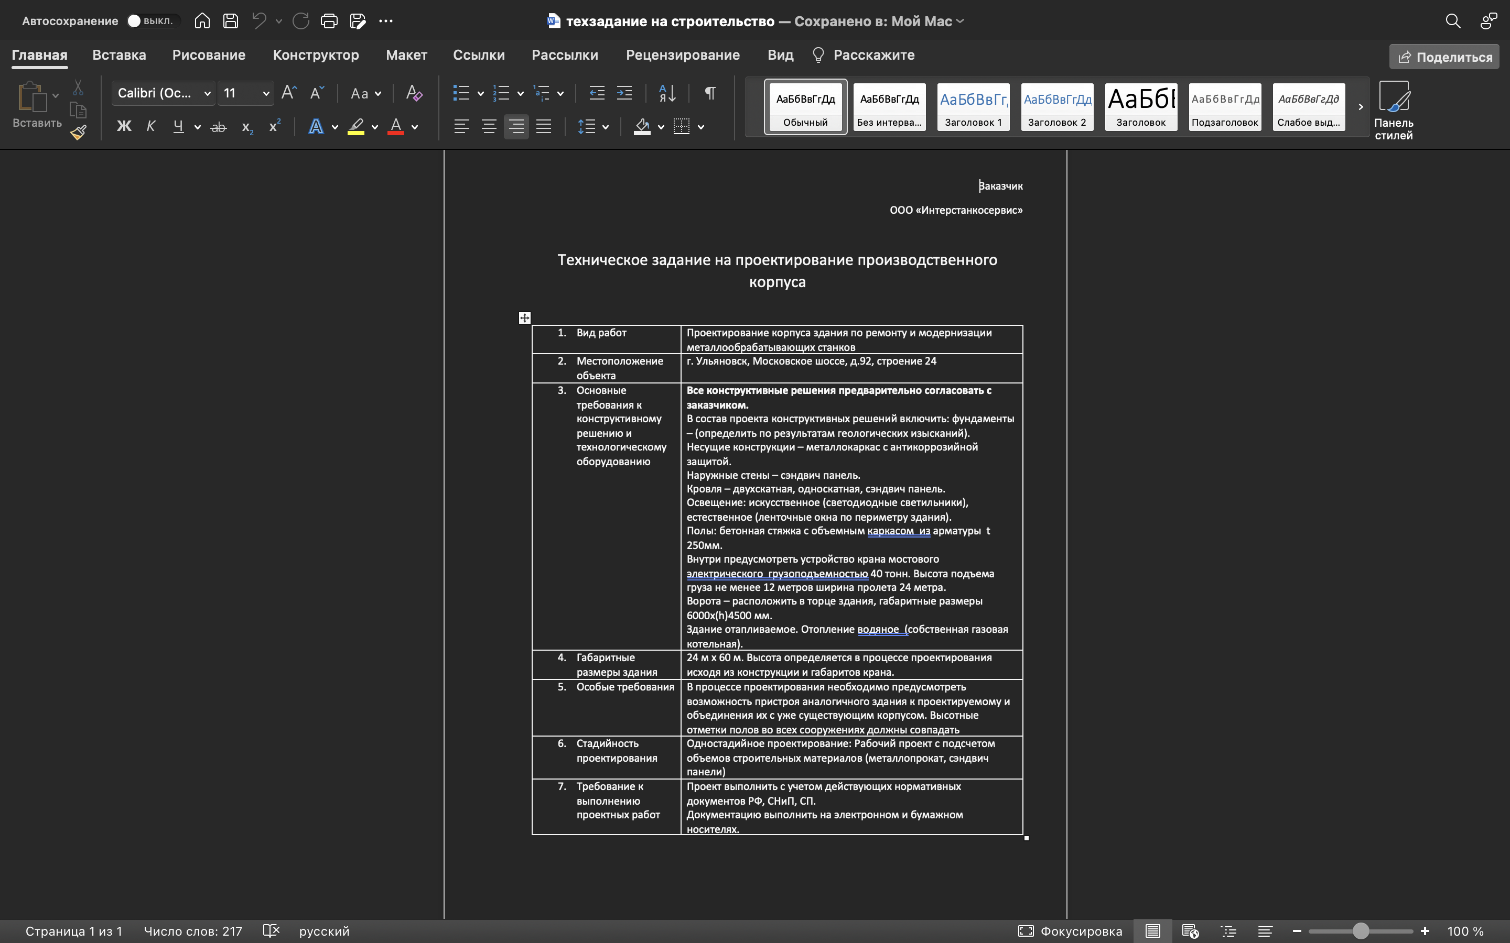This screenshot has width=1510, height=943.
Task: Align text to the left
Action: [x=461, y=127]
